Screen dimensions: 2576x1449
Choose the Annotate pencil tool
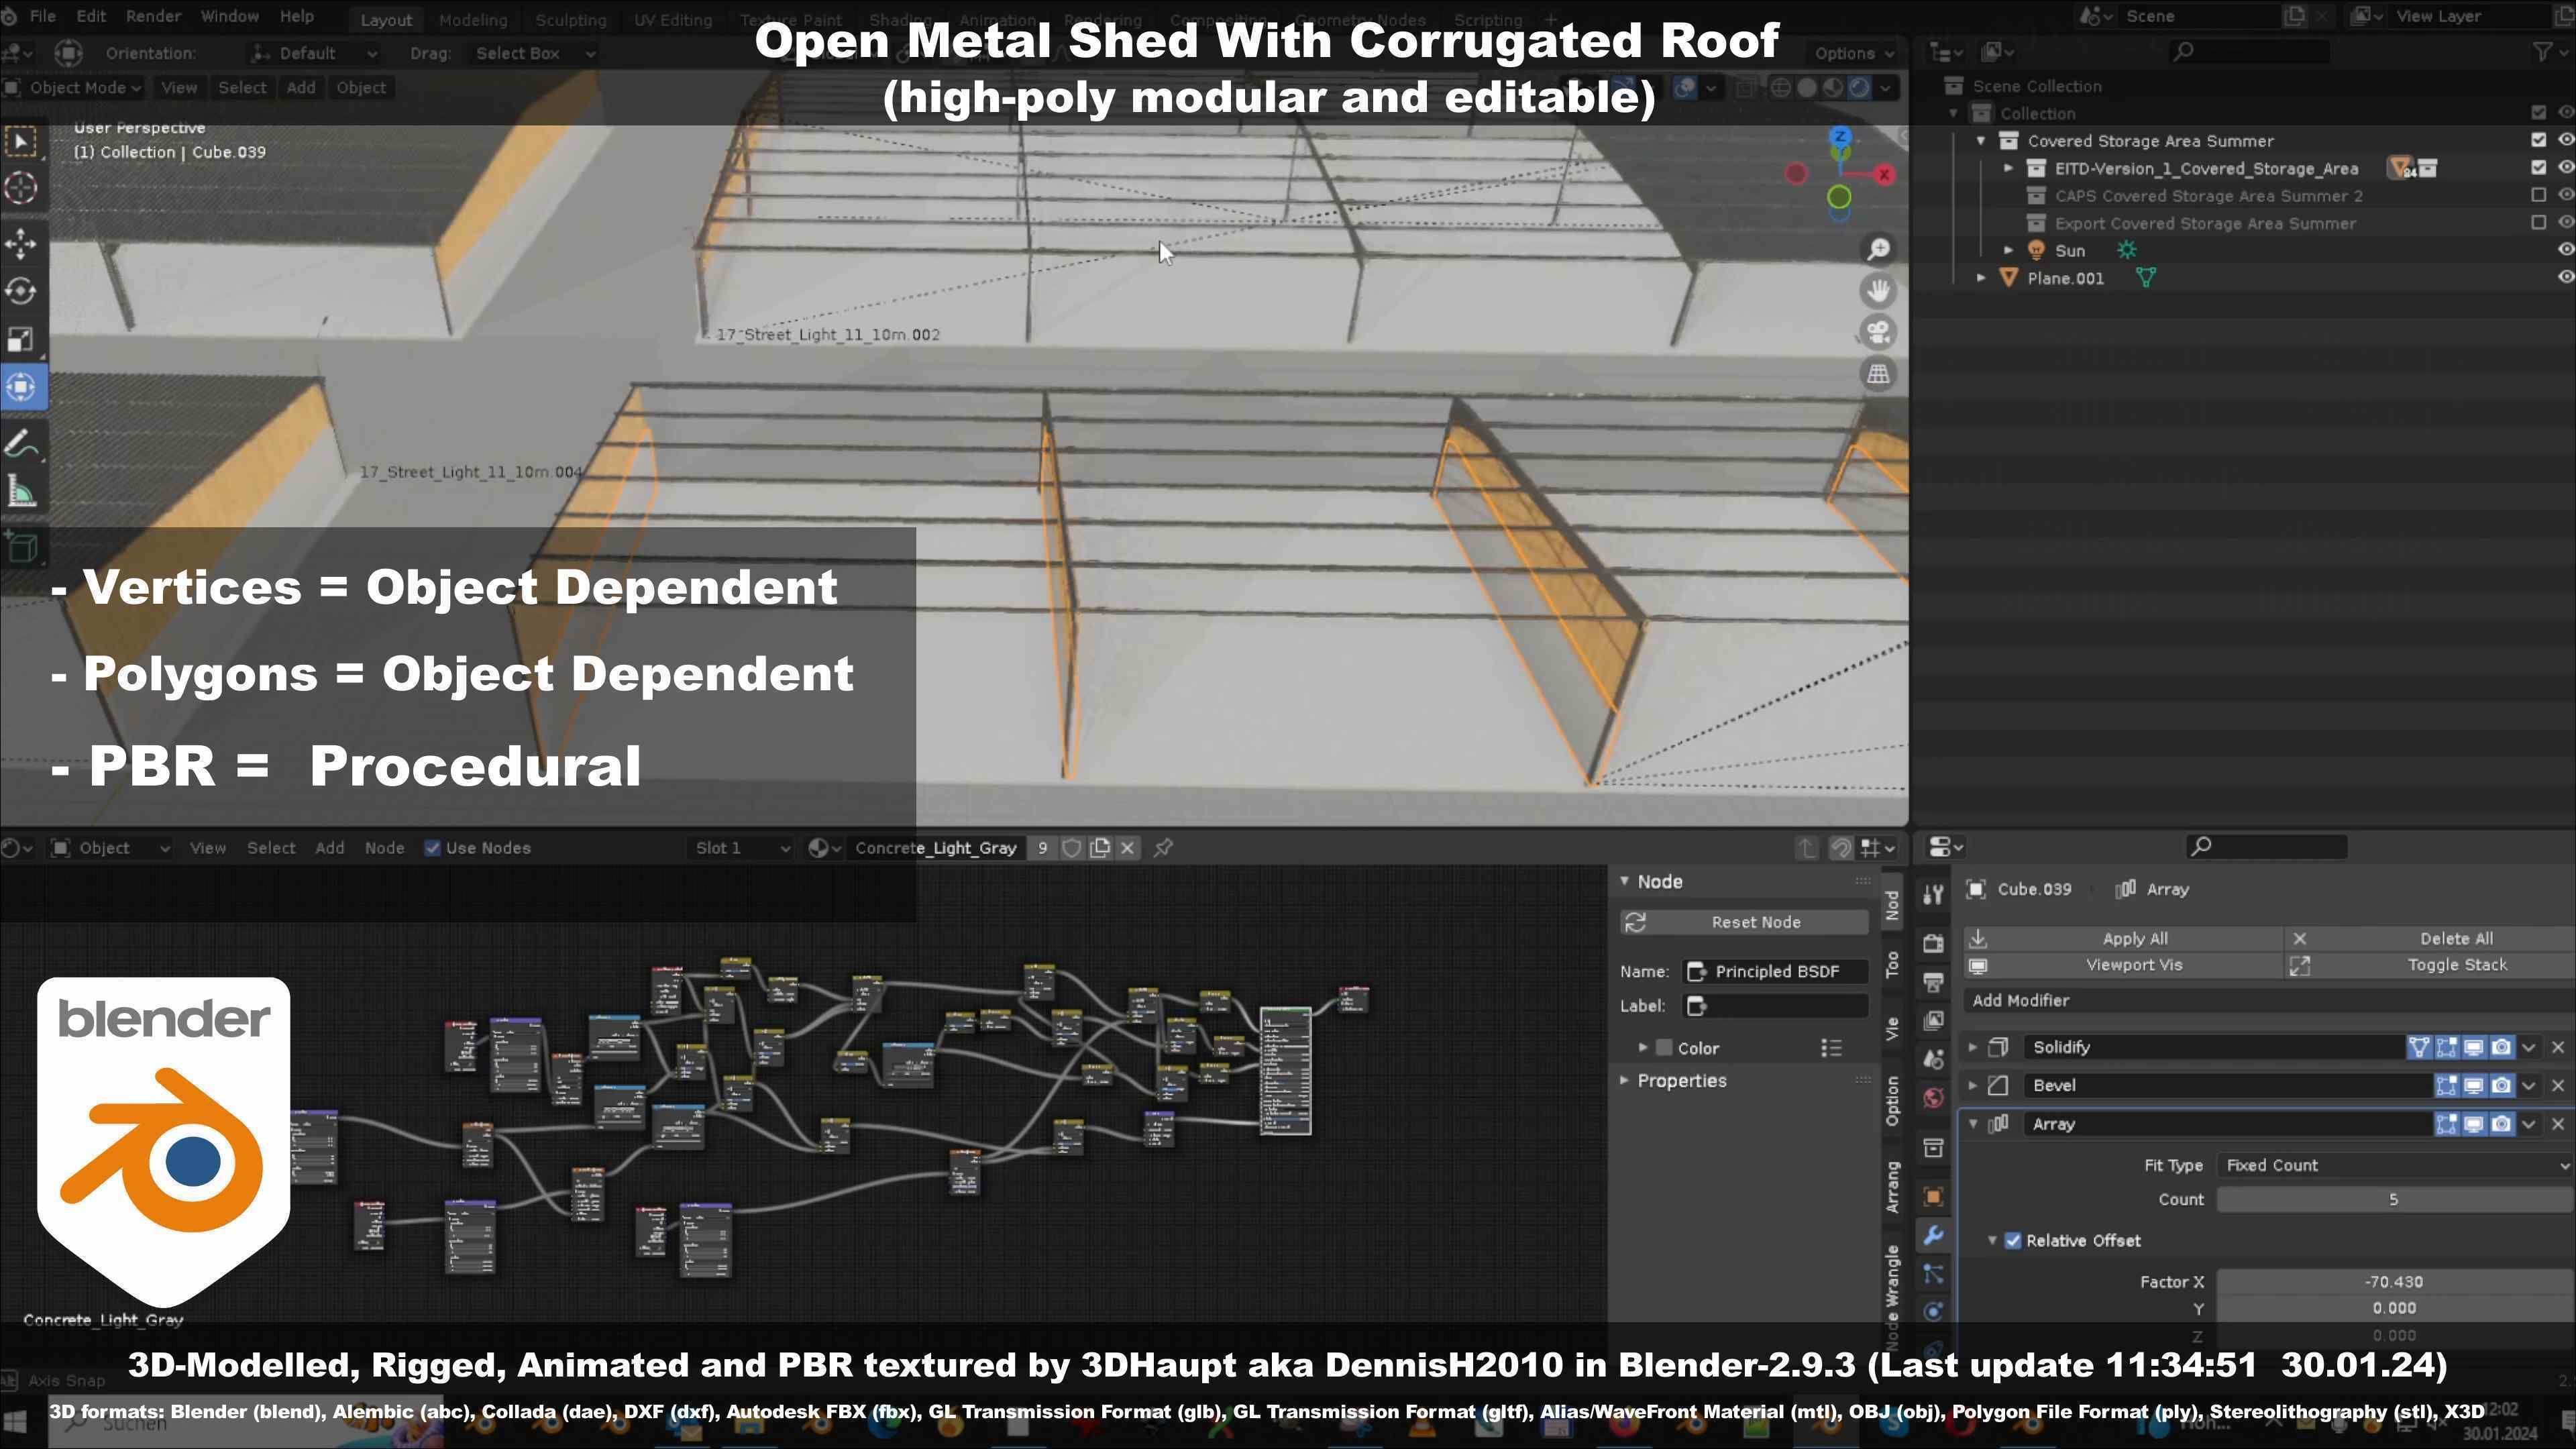click(x=22, y=444)
